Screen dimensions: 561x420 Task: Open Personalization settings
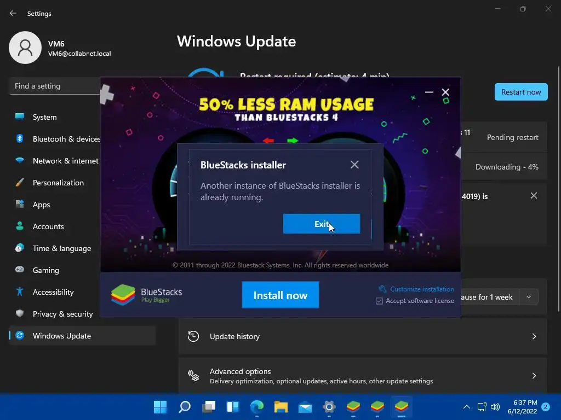pos(54,183)
